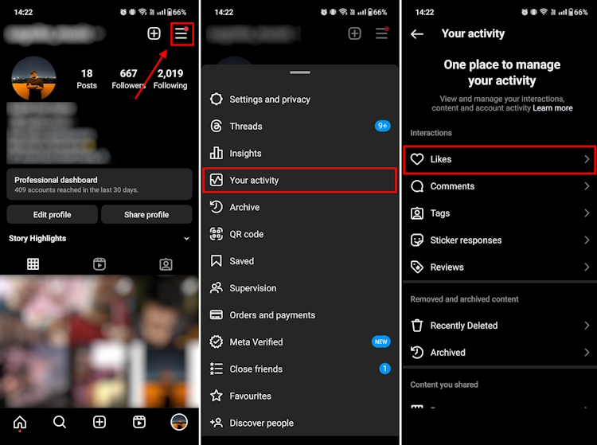Click the Edit profile button
Screen dimensions: 597x445
[x=53, y=215]
